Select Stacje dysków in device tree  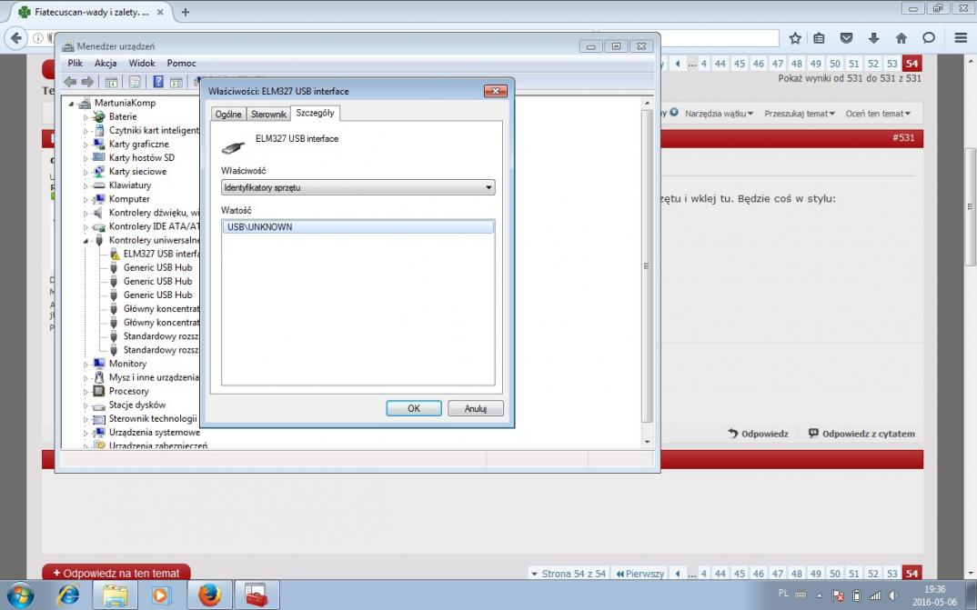[x=137, y=405]
